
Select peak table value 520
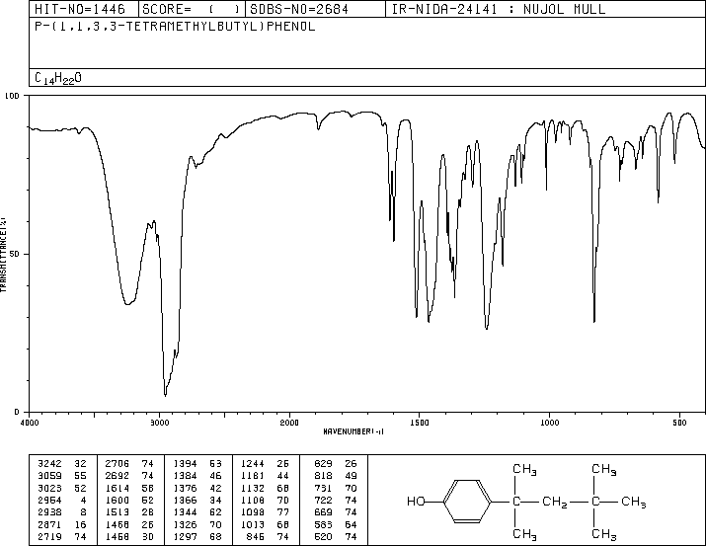pyautogui.click(x=323, y=537)
